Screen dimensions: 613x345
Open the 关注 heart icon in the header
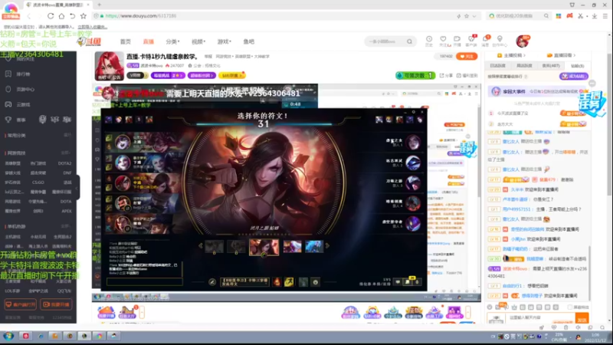pyautogui.click(x=443, y=41)
